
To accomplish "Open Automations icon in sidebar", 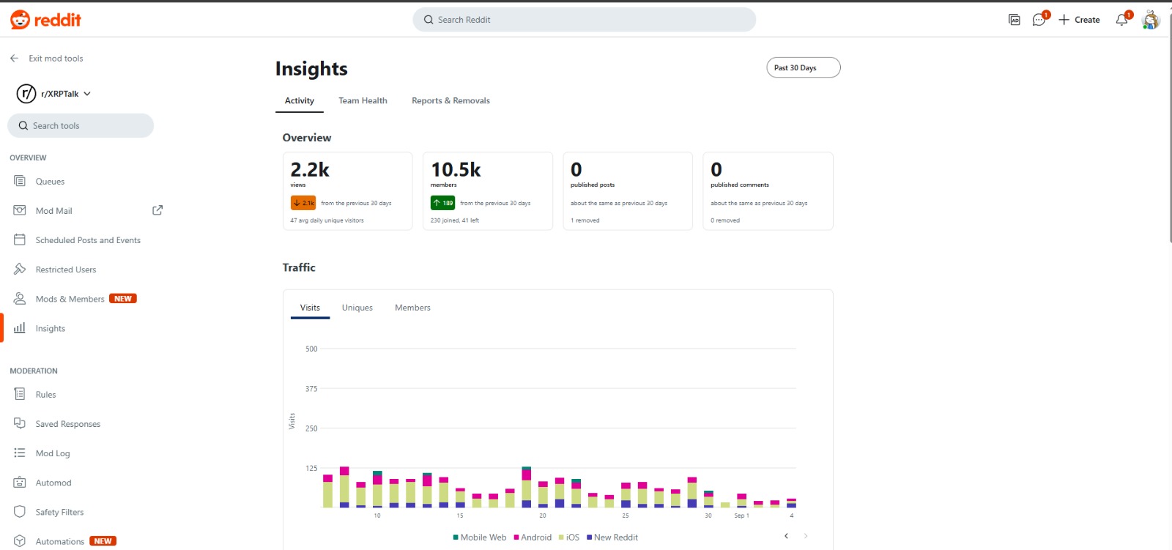I will (20, 541).
